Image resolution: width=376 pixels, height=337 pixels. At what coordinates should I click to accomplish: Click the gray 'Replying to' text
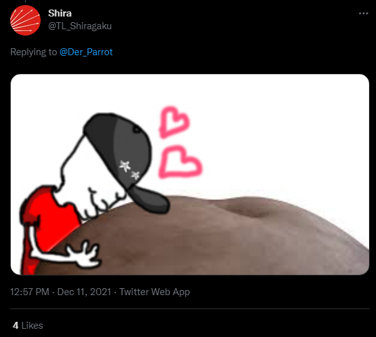pyautogui.click(x=34, y=52)
